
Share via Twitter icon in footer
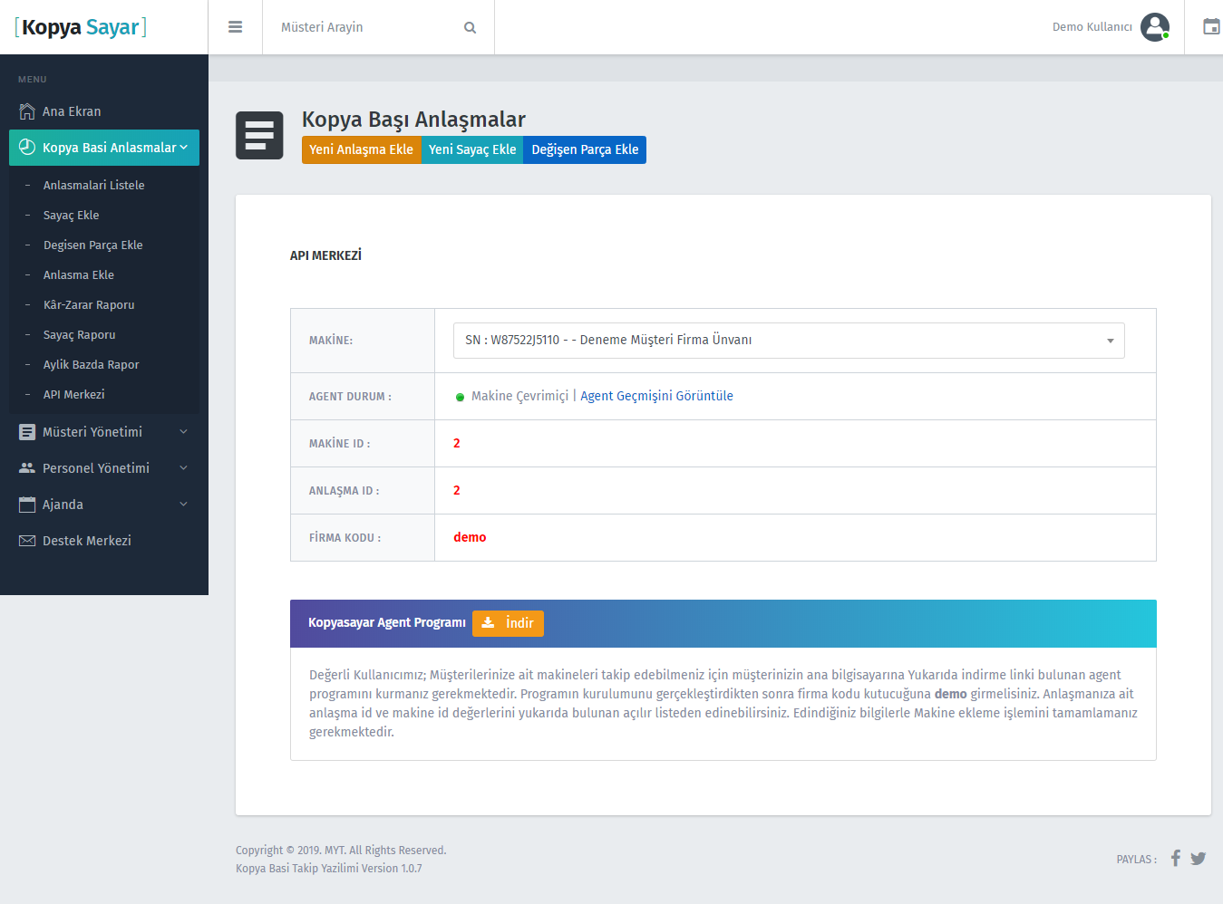[1198, 859]
